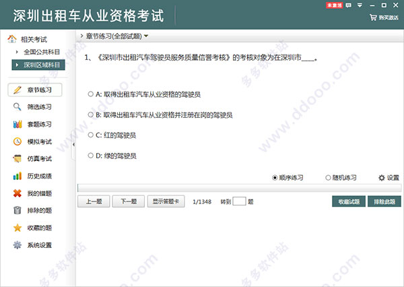Open 历史成绩 in sidebar
Image resolution: width=404 pixels, height=287 pixels.
pos(40,176)
